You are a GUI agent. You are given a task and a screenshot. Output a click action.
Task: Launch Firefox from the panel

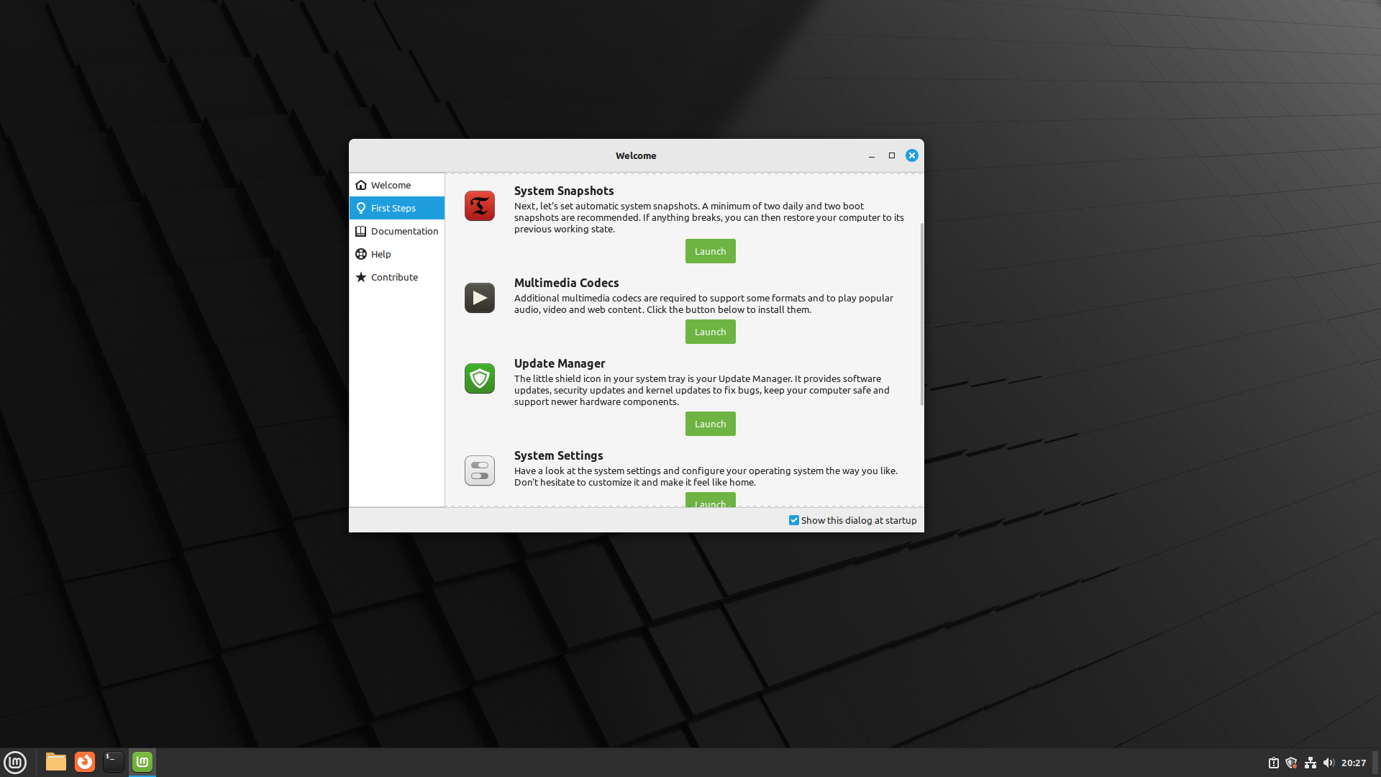[x=85, y=762]
